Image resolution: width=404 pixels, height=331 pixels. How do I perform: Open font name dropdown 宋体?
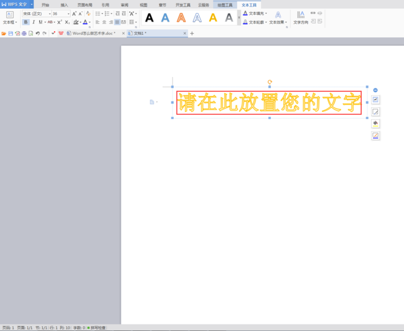coord(49,14)
